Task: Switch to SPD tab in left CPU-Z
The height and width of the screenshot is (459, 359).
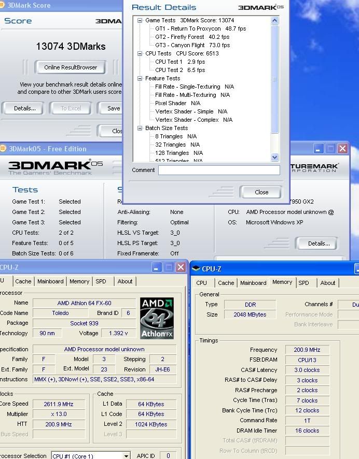Action: [101, 281]
